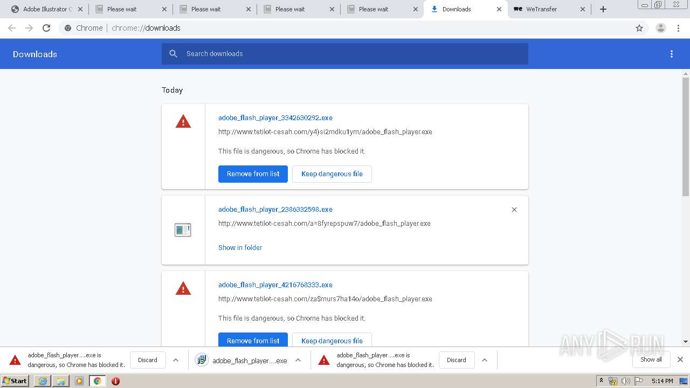Open a new tab with the plus button
Screen dimensions: 690x388
click(603, 9)
